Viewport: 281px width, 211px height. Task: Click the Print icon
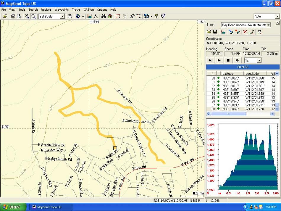12,16
